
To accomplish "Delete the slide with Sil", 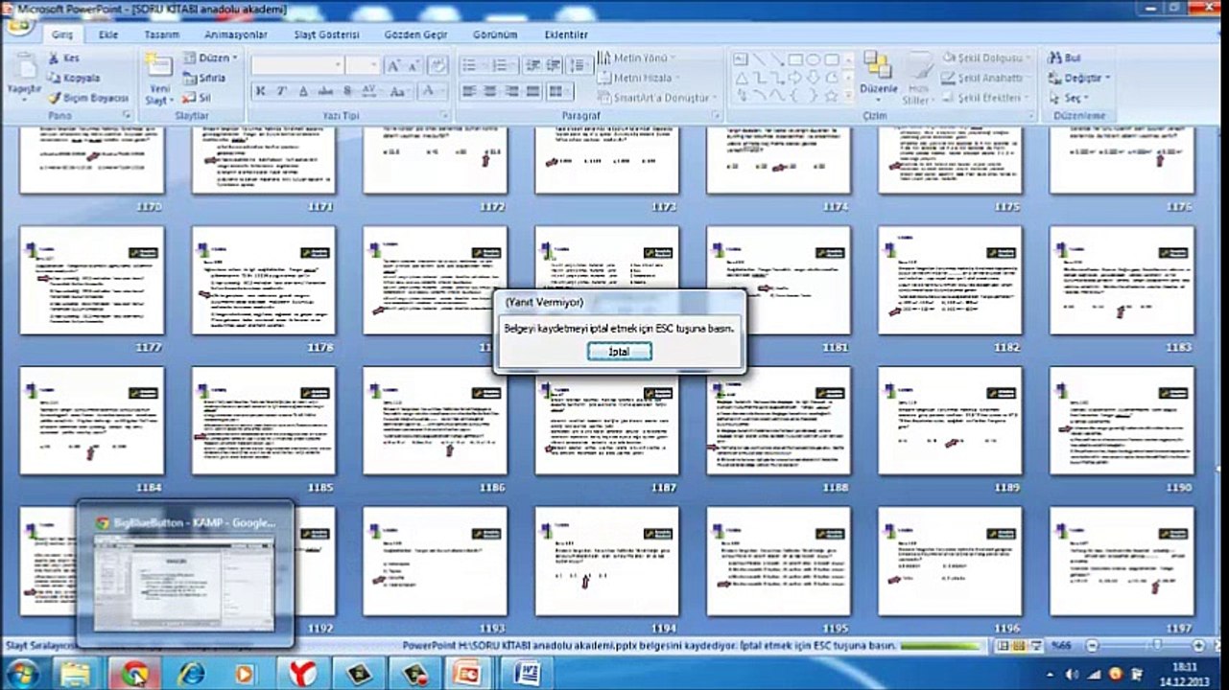I will tap(197, 98).
